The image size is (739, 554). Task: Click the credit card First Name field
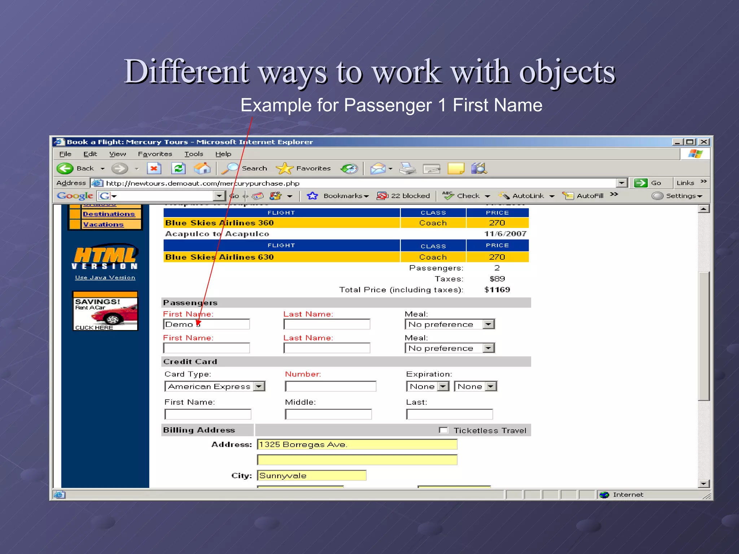[x=208, y=414]
